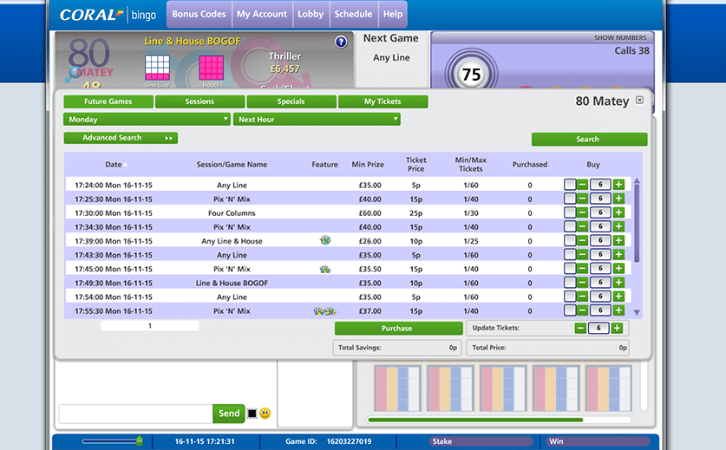Decrease tickets for 17:45:00 Pix 'N' Mix
726x450 pixels.
[583, 268]
